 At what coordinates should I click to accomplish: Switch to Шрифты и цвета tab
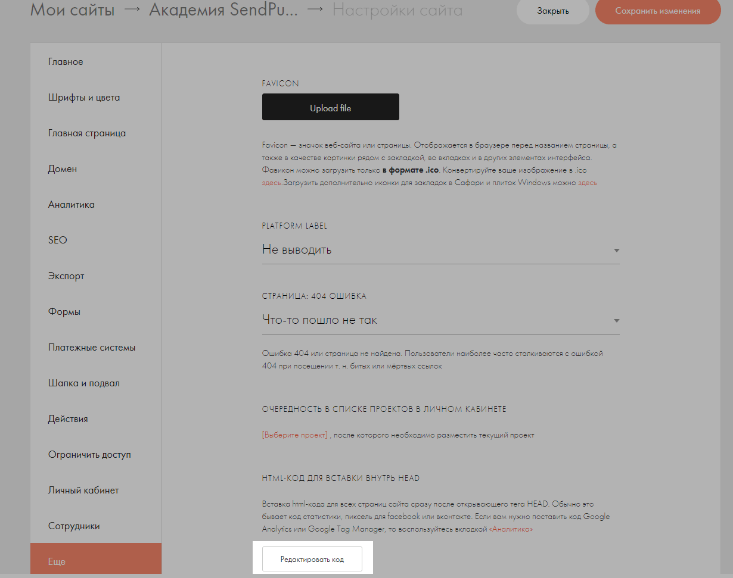[84, 98]
